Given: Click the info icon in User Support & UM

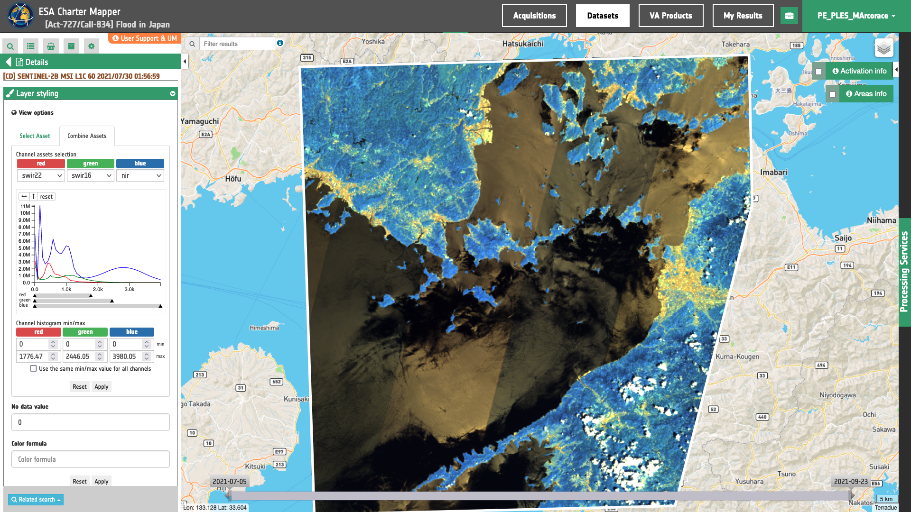Looking at the screenshot, I should (x=115, y=38).
